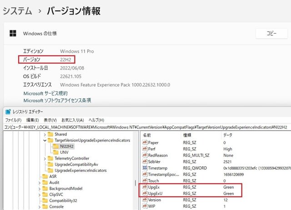
Task: Click the string icon of Version value
Action: click(x=145, y=200)
